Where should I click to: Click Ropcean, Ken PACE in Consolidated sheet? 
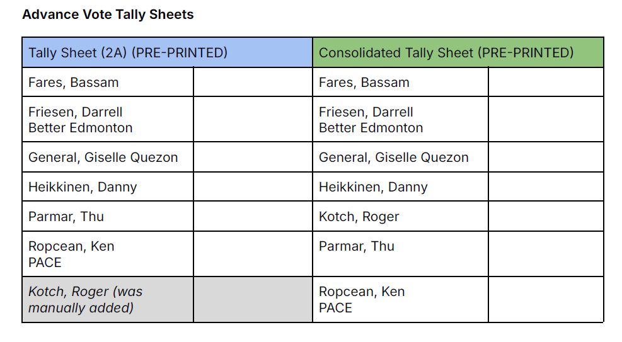click(x=362, y=300)
